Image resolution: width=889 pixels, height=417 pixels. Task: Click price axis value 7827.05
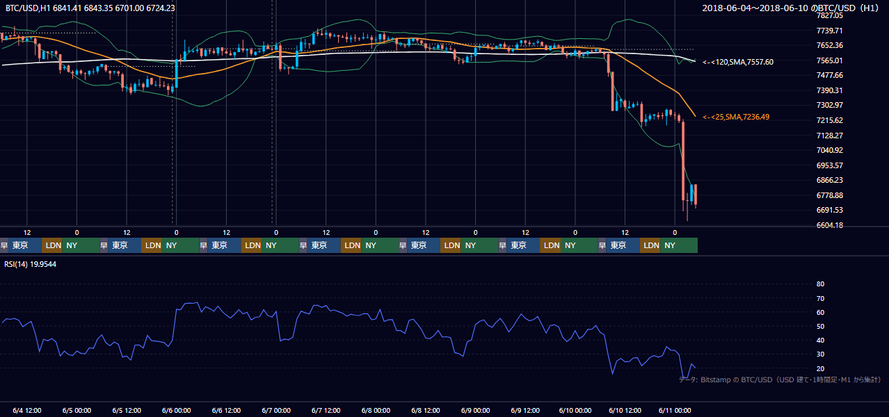830,15
